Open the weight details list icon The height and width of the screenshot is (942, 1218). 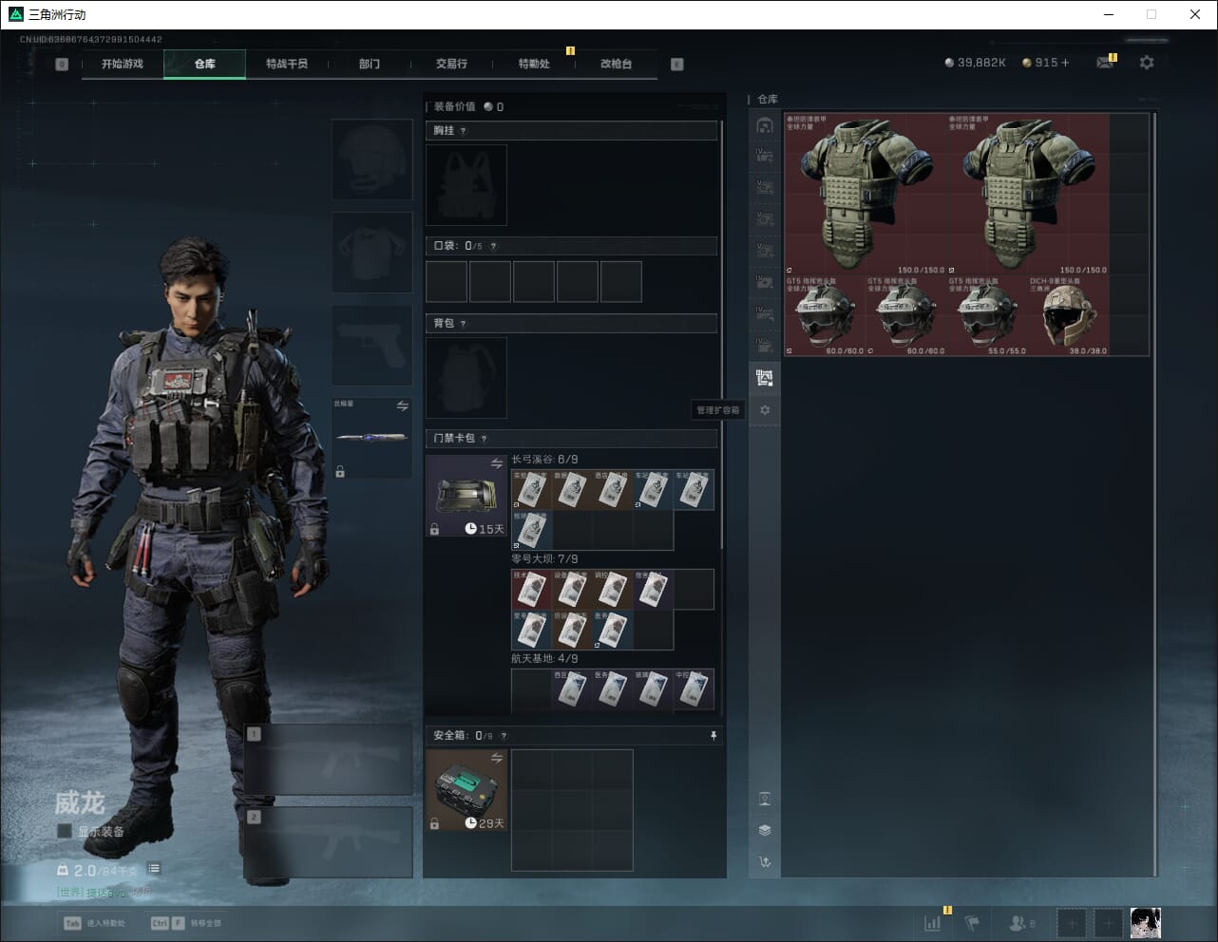154,869
